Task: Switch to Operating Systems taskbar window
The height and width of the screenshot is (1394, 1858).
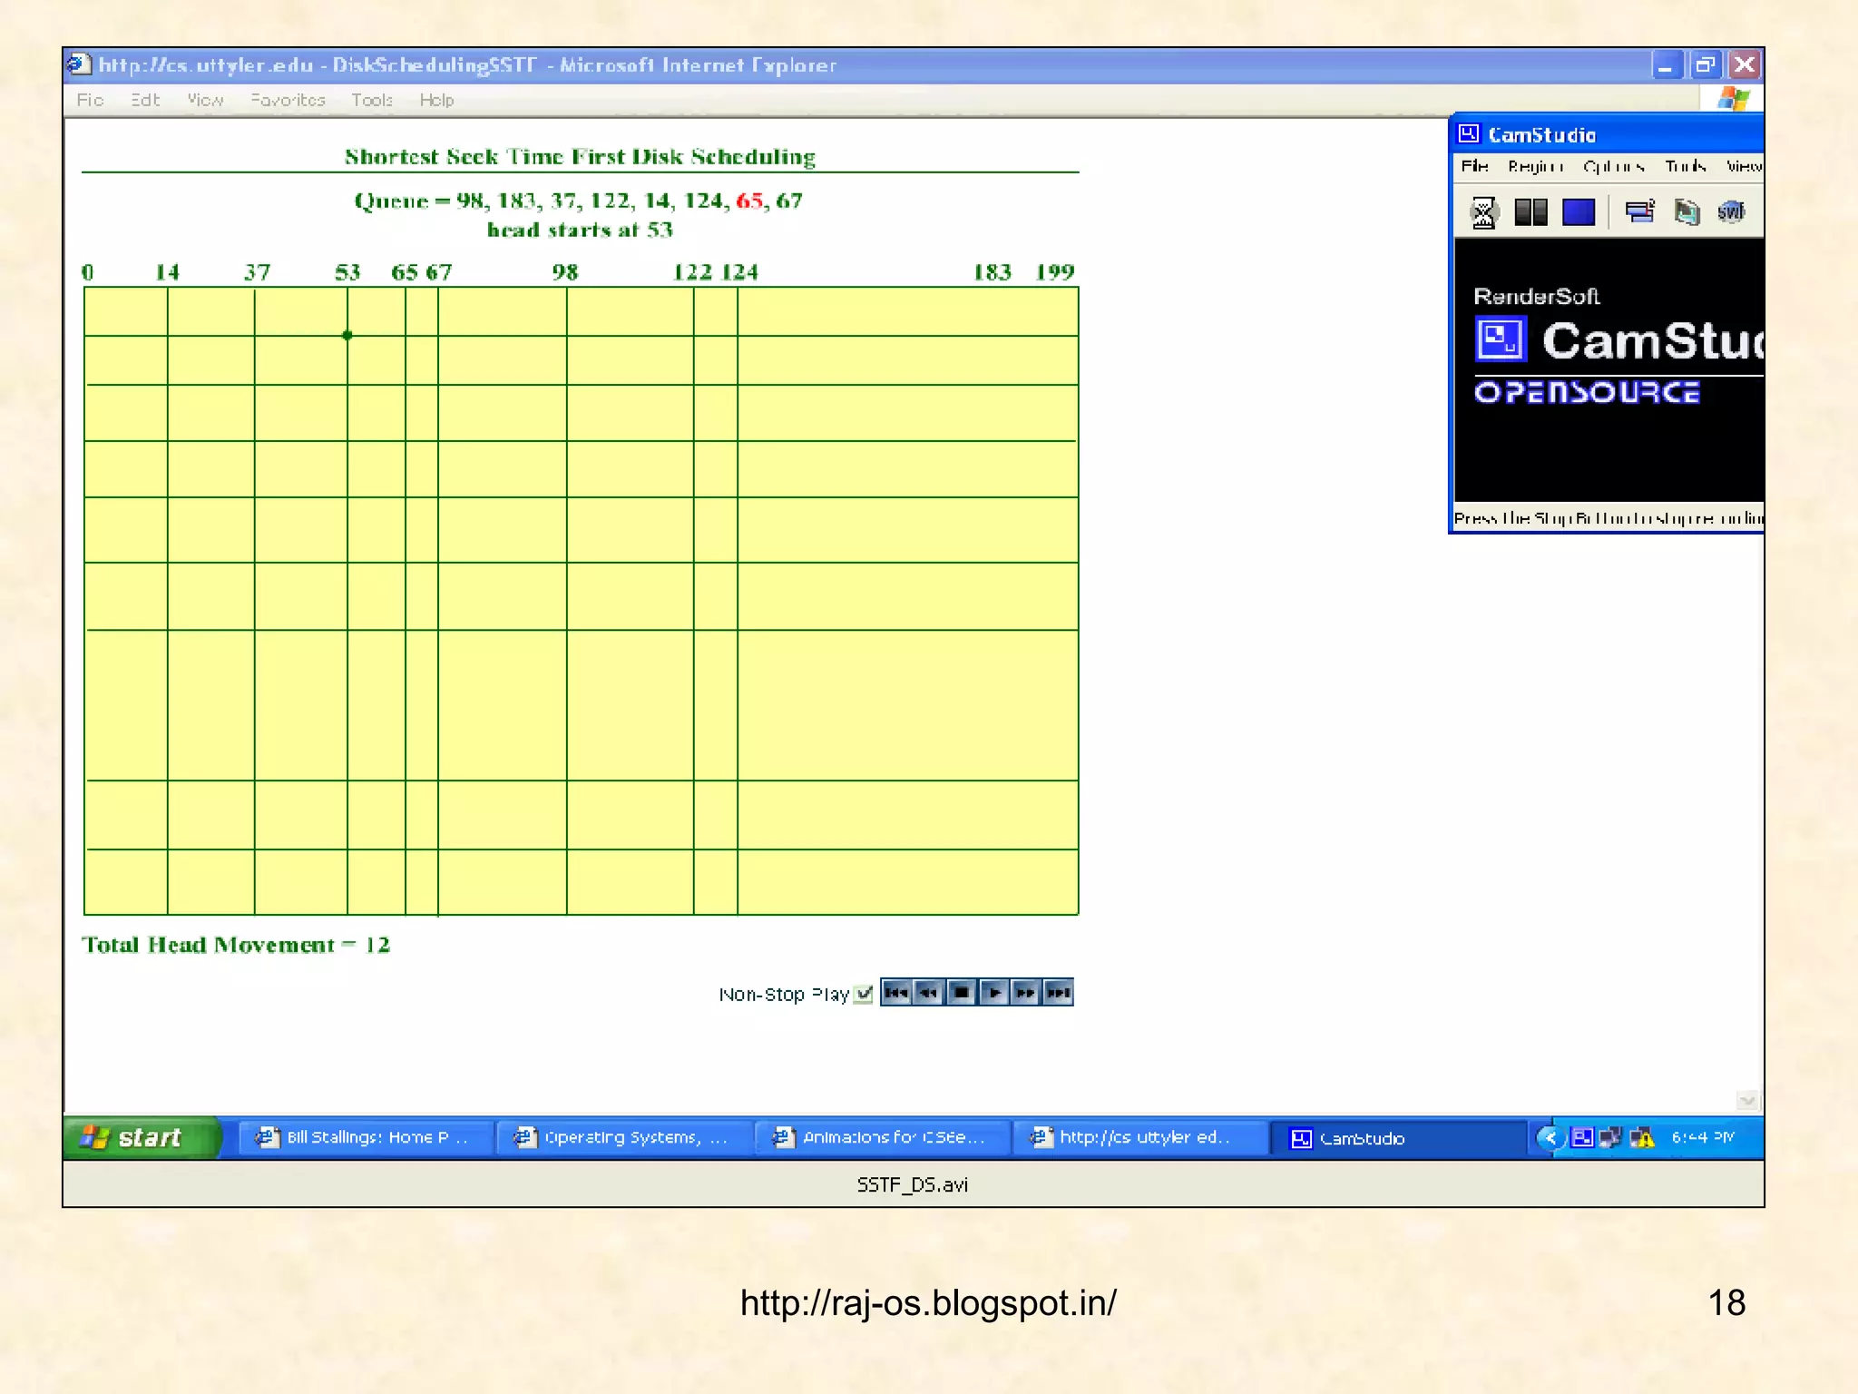Action: pyautogui.click(x=624, y=1137)
